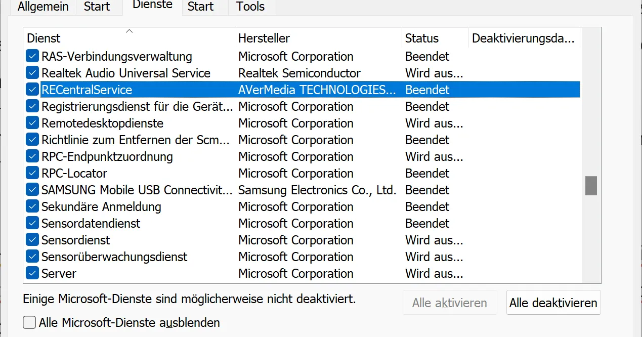This screenshot has width=642, height=337.
Task: Click the Samsung Electronics Co., Ltd. cell
Action: tap(317, 190)
